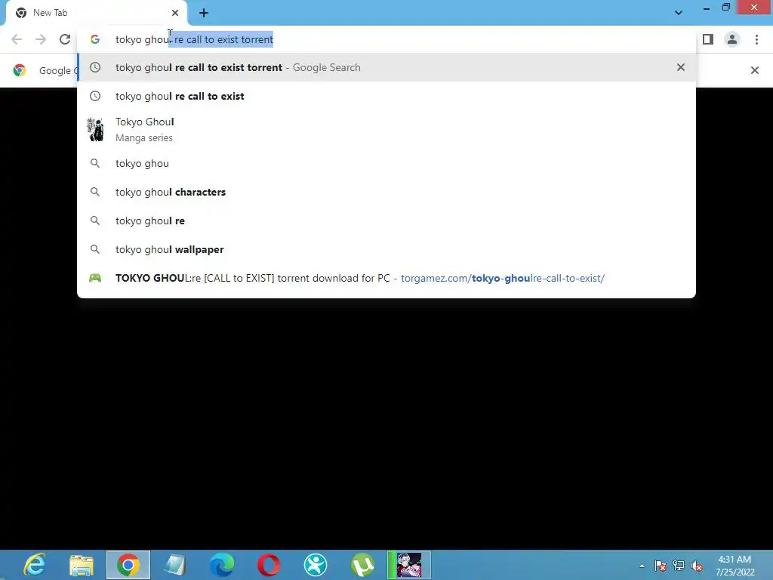
Task: Launch Internet Explorer from the taskbar
Action: pyautogui.click(x=35, y=565)
